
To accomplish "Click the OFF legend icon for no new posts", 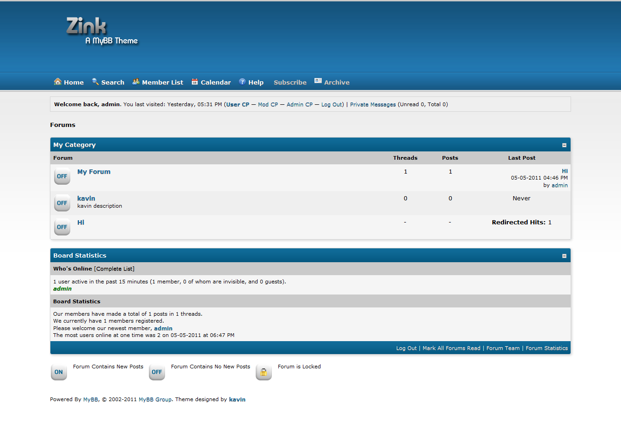I will click(157, 372).
